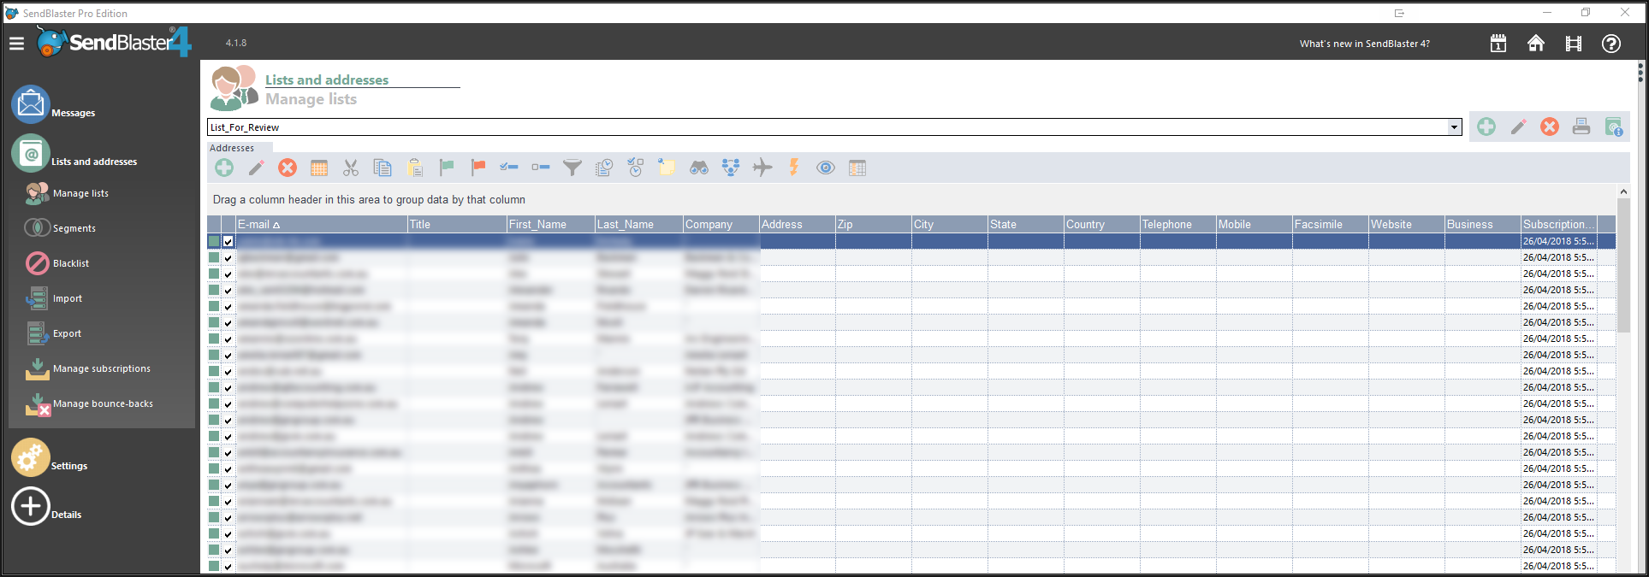
Task: Sort by the Subscription column header
Action: click(1558, 224)
